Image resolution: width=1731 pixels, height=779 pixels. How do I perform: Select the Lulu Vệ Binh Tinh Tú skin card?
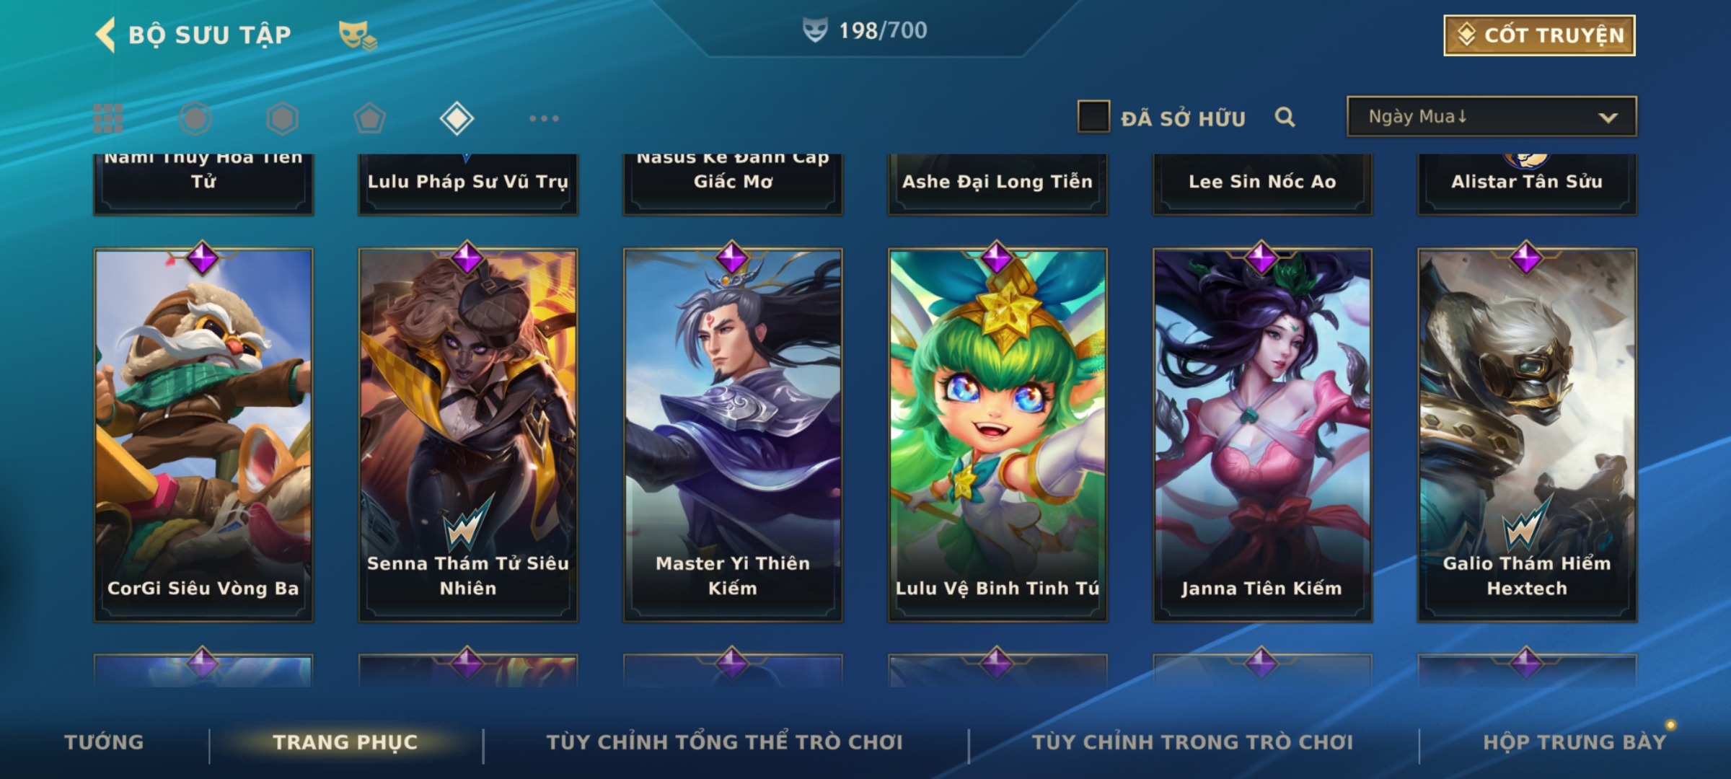pyautogui.click(x=997, y=435)
